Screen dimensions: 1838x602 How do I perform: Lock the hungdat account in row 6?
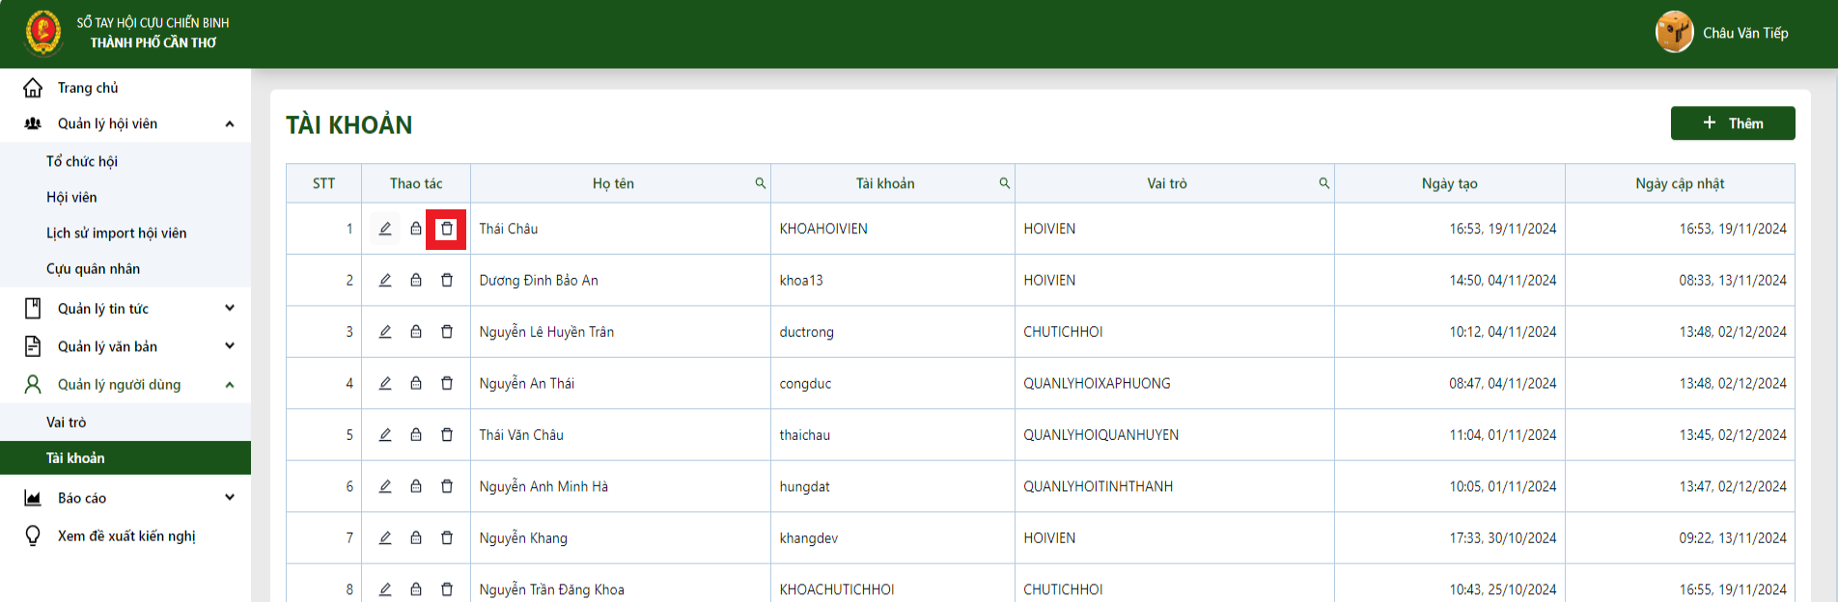(416, 486)
